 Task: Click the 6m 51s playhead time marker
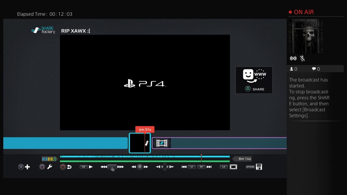(x=145, y=129)
